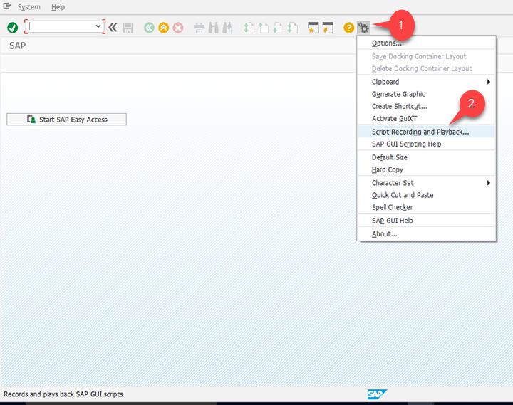
Task: Click the status bar message about SAP GUI scripts
Action: (x=63, y=394)
